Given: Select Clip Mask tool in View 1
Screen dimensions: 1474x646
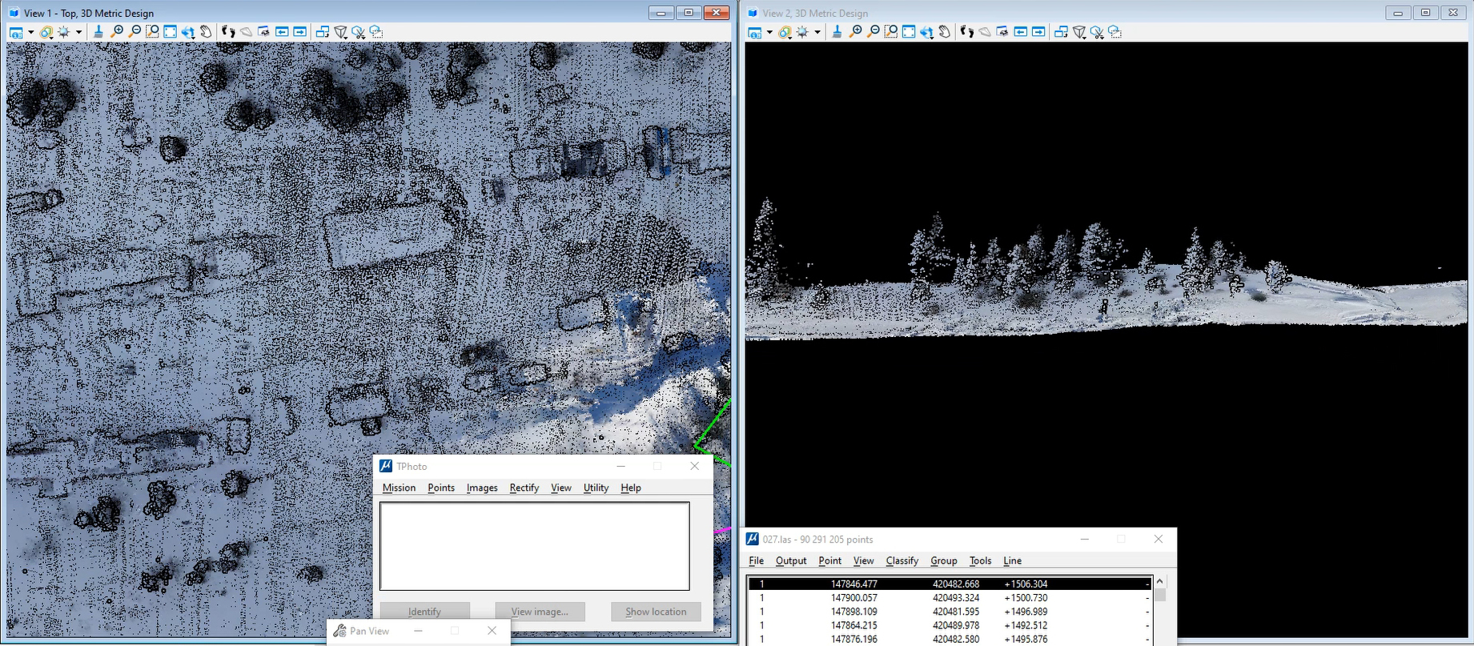Looking at the screenshot, I should click(x=376, y=32).
